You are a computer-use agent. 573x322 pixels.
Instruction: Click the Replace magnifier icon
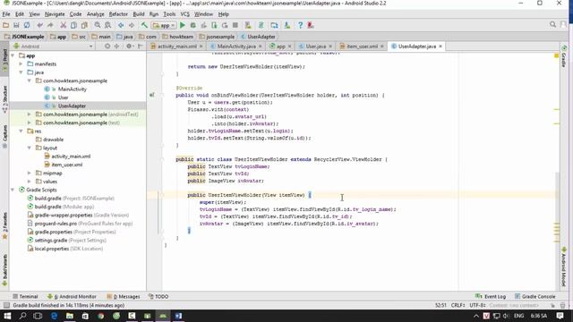pyautogui.click(x=107, y=25)
